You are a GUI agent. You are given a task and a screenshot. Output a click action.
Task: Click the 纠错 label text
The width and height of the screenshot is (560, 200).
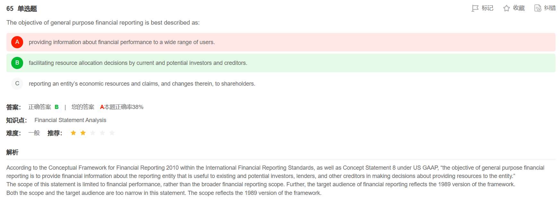coord(550,8)
